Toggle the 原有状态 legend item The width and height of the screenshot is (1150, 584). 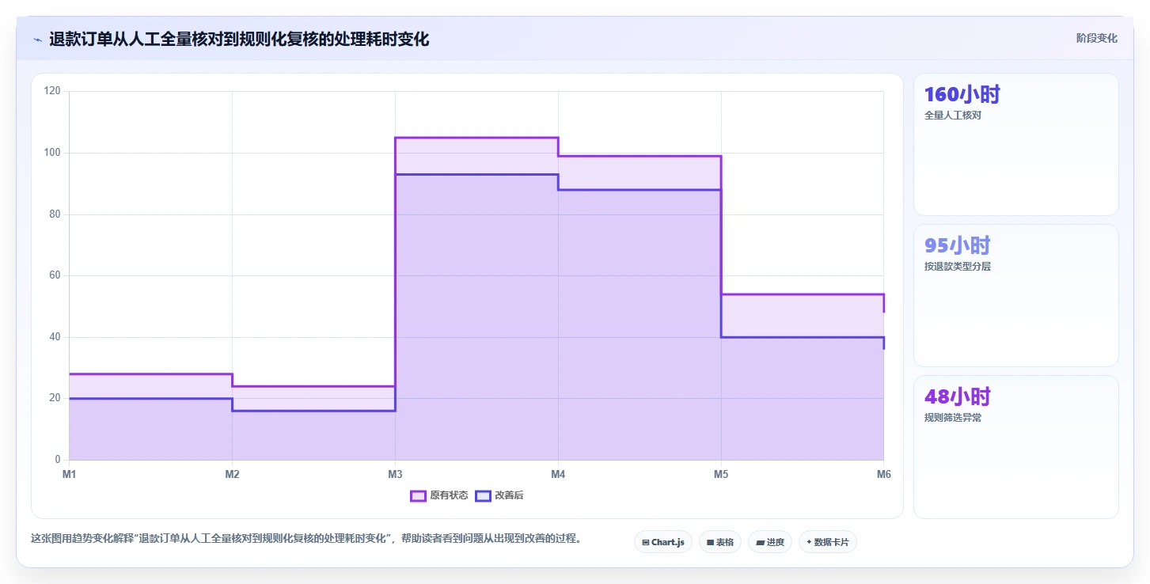438,495
